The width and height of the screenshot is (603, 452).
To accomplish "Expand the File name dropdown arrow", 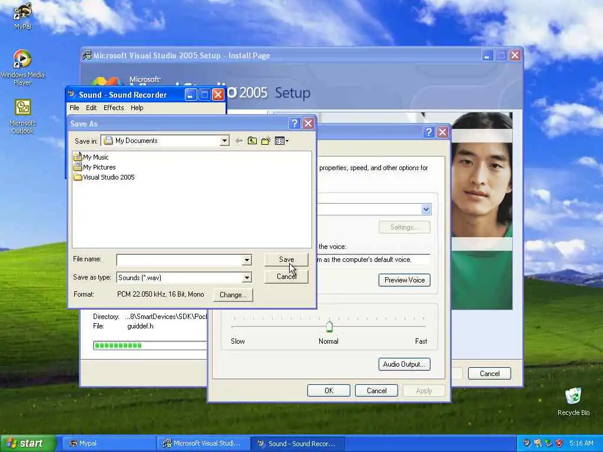I will (x=247, y=260).
